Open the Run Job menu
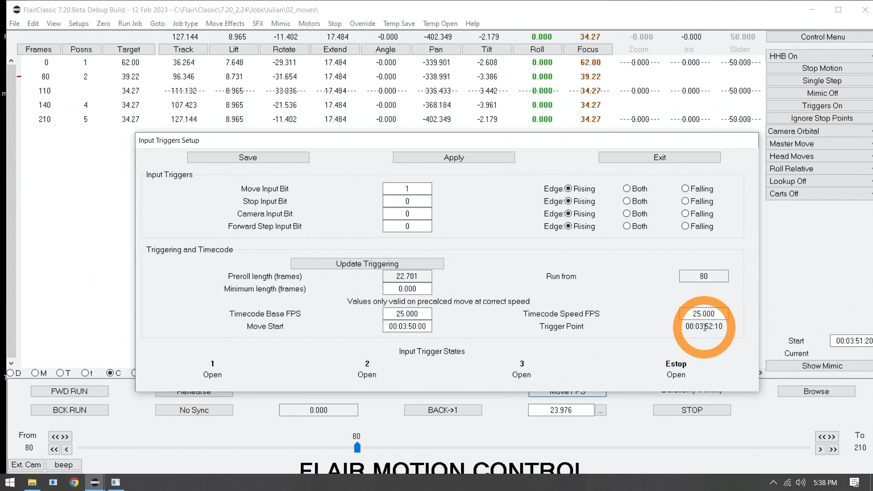The height and width of the screenshot is (491, 873). tap(130, 24)
